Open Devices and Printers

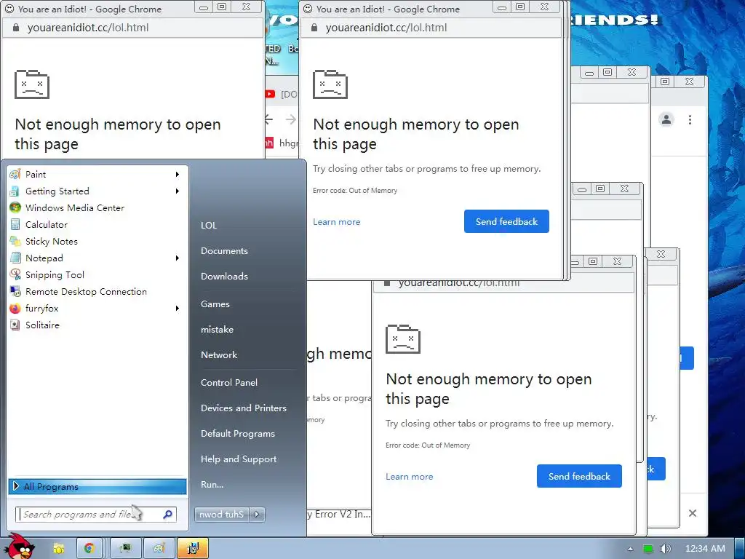point(244,408)
